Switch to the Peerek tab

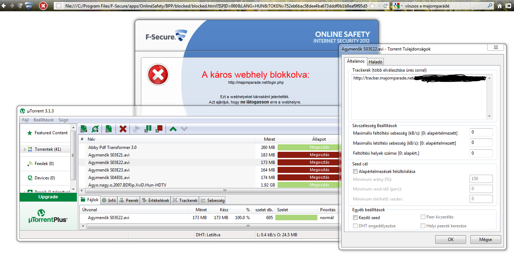pyautogui.click(x=129, y=201)
